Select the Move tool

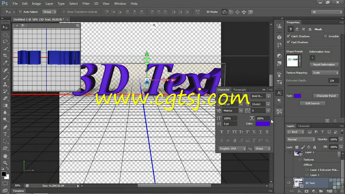click(5, 28)
